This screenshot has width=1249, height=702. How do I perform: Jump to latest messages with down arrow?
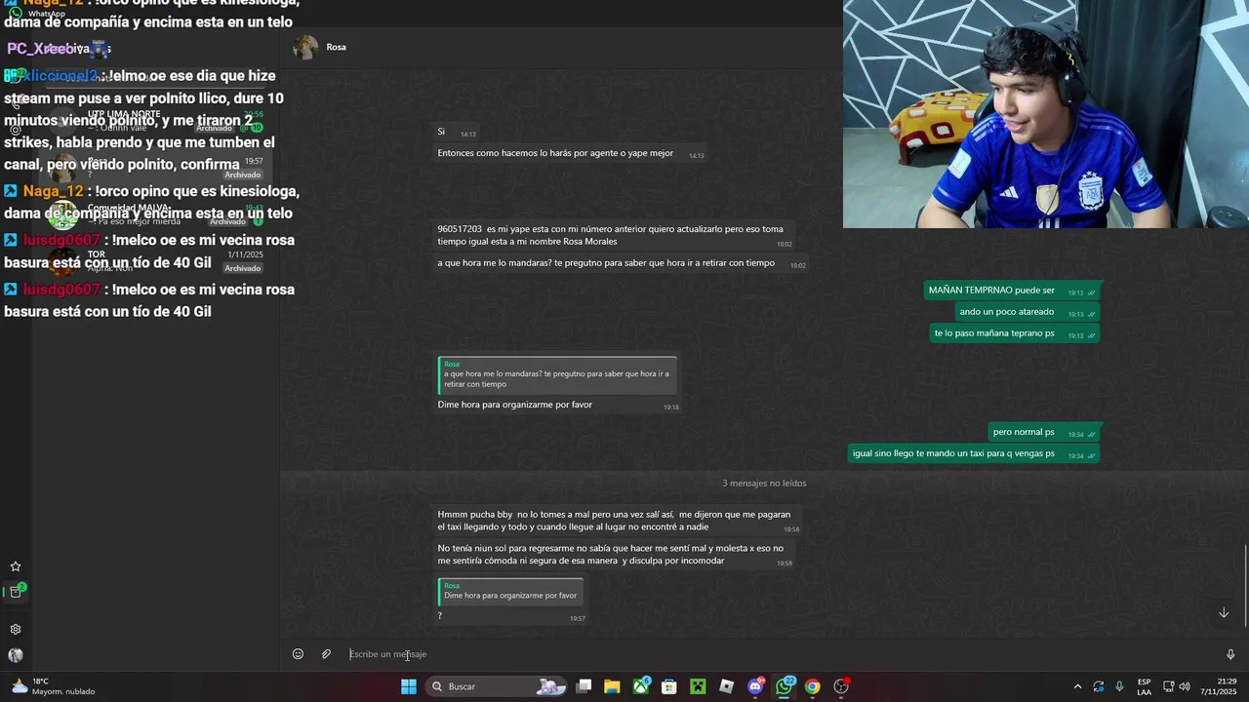(1224, 612)
